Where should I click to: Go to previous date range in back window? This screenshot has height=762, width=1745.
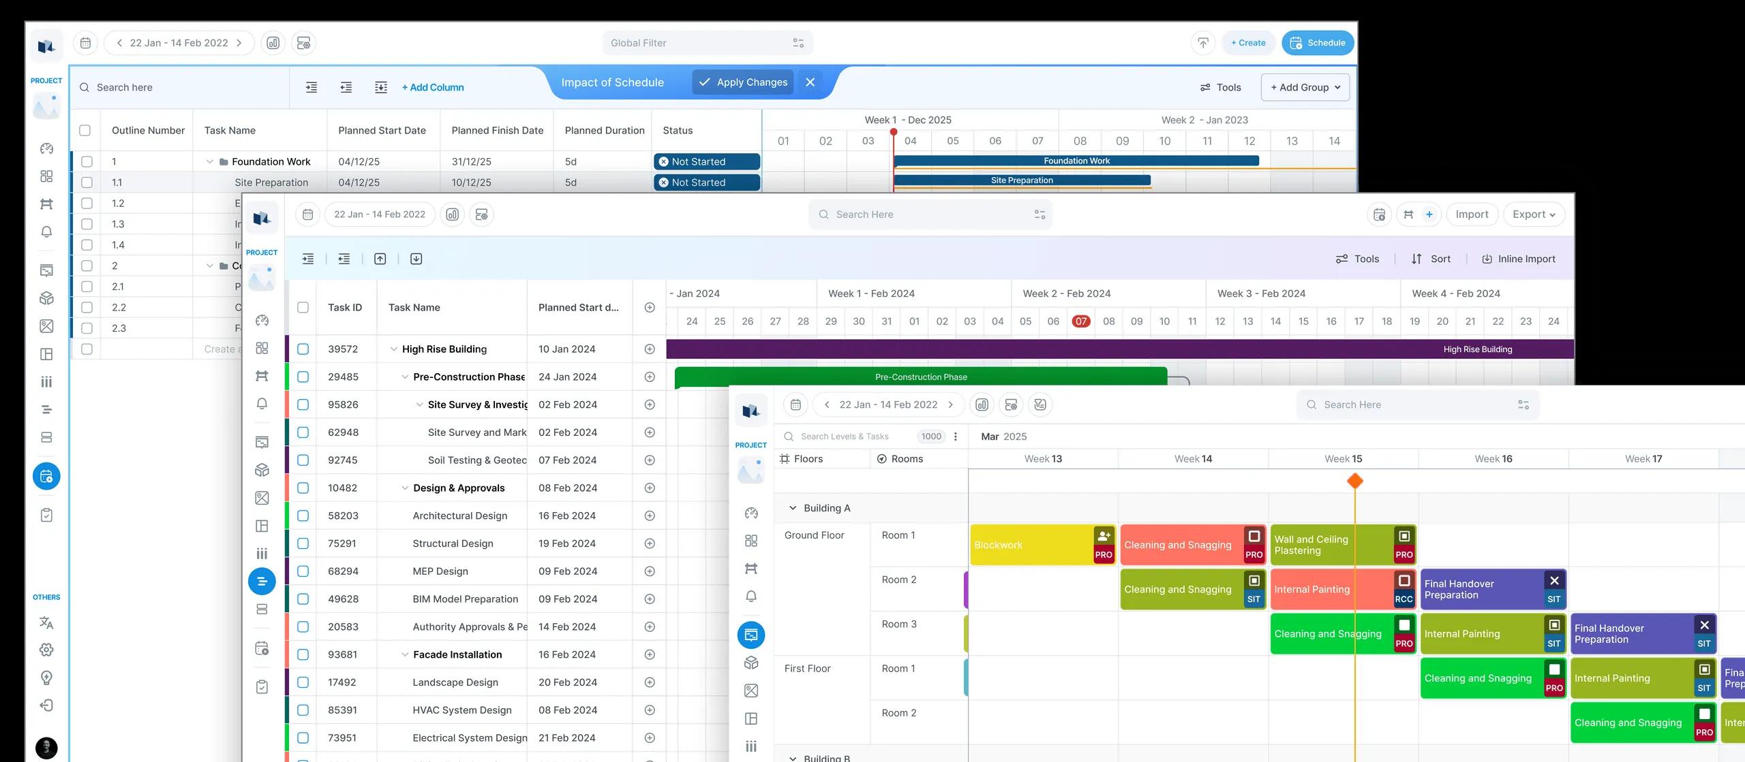click(x=119, y=43)
